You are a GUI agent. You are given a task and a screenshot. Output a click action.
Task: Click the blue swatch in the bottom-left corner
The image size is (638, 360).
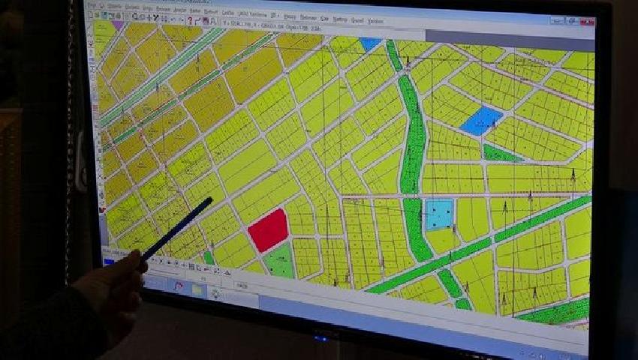point(110,261)
